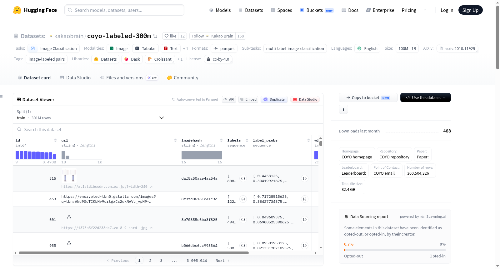Click the broken image warning icon in row 955

tap(69, 243)
